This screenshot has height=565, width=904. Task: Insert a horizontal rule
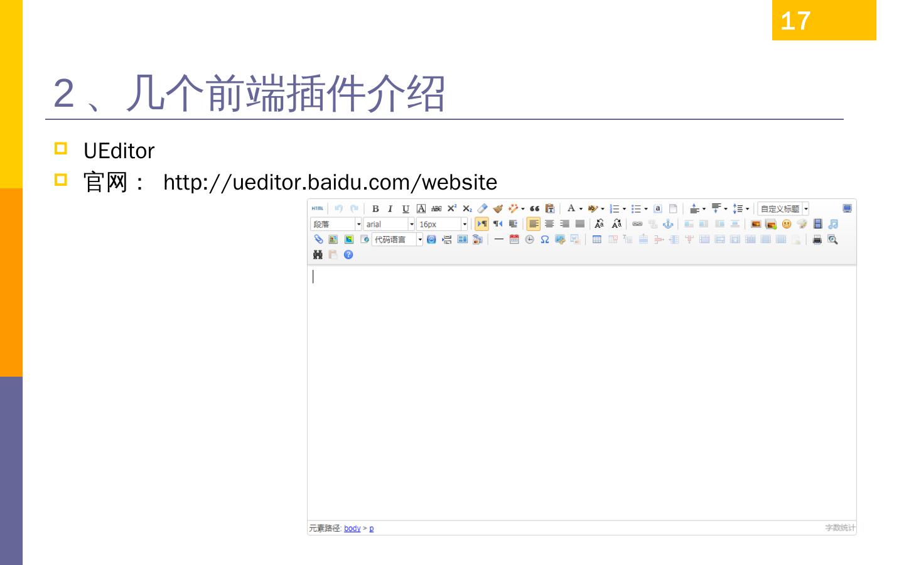[x=498, y=239]
